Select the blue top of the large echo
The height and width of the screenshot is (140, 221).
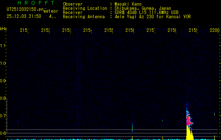(x=187, y=104)
